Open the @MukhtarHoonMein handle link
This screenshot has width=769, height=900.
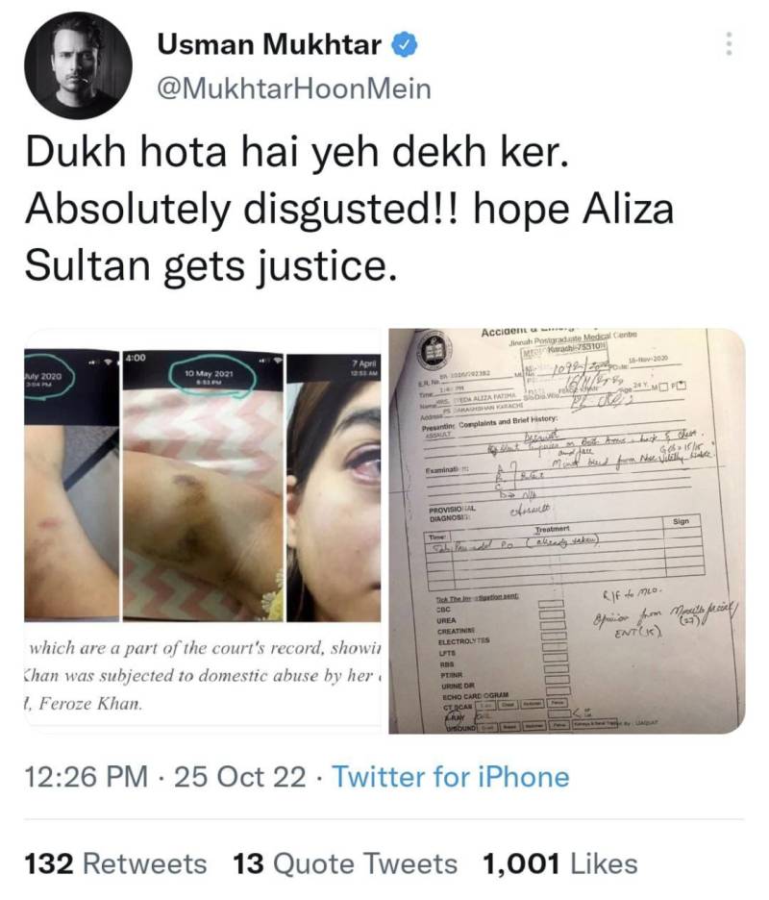click(x=293, y=89)
